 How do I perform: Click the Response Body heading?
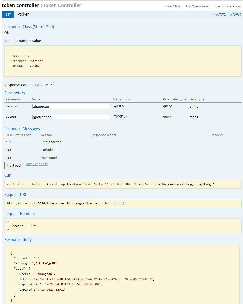coord(18,240)
